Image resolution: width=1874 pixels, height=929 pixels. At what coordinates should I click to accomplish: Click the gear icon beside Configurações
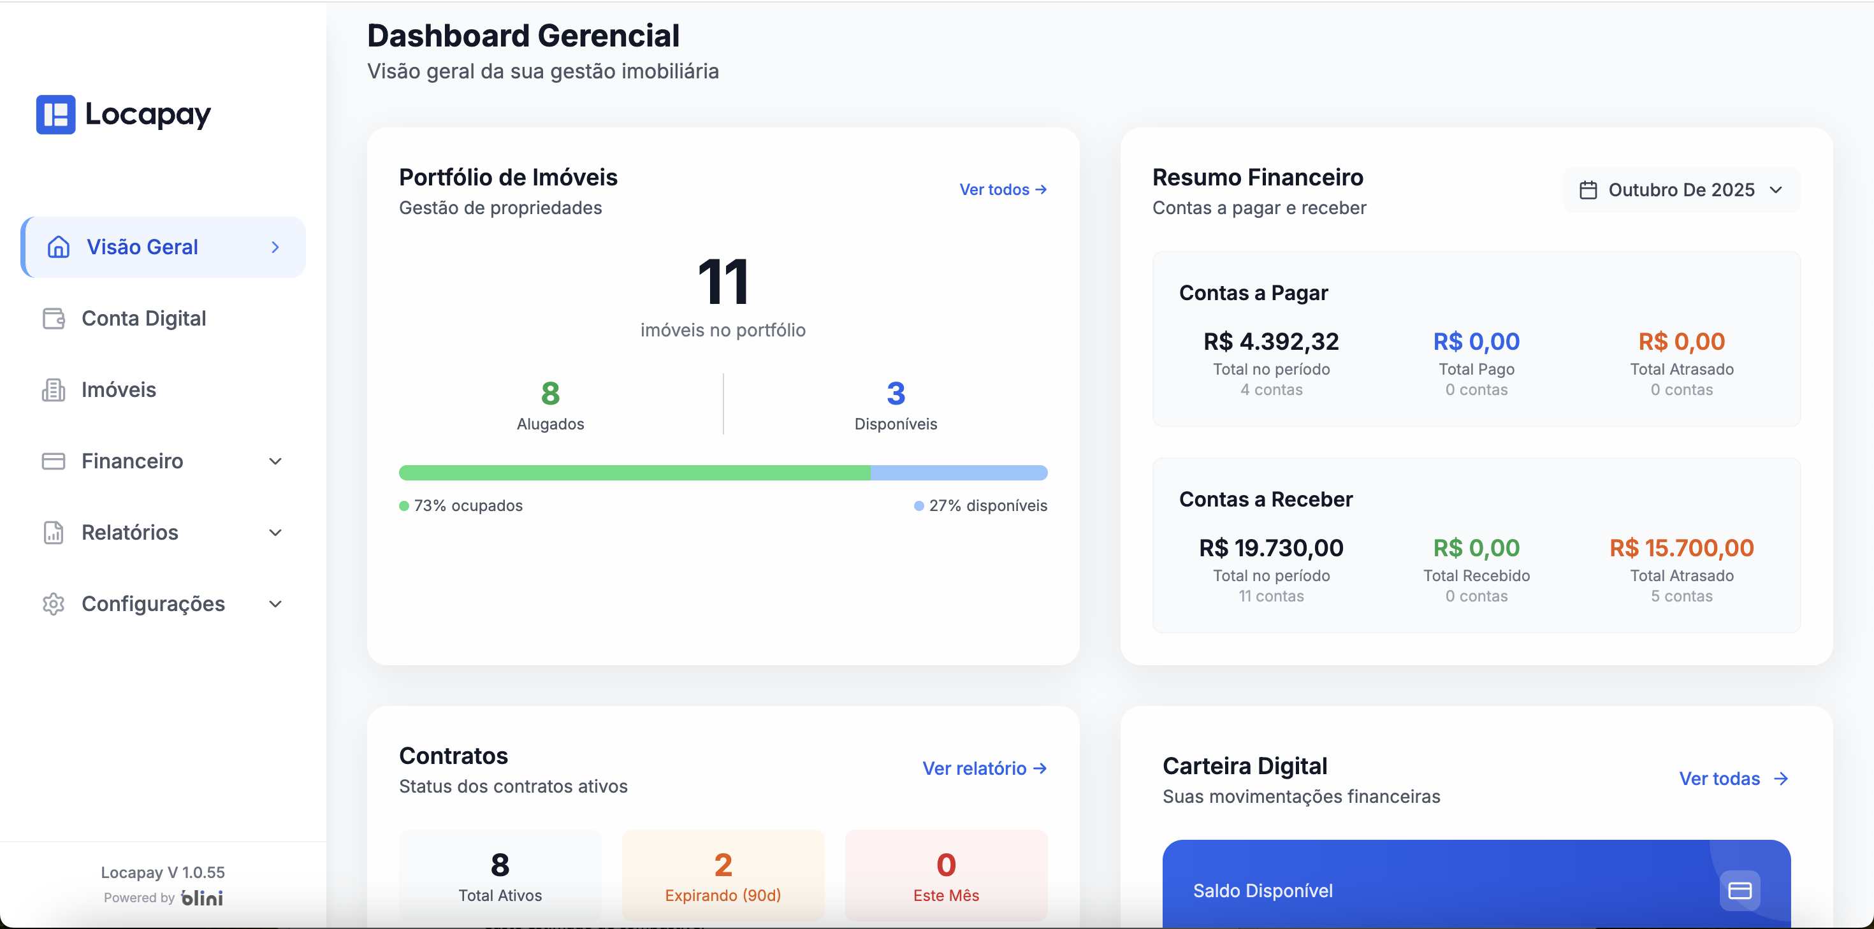pyautogui.click(x=53, y=604)
